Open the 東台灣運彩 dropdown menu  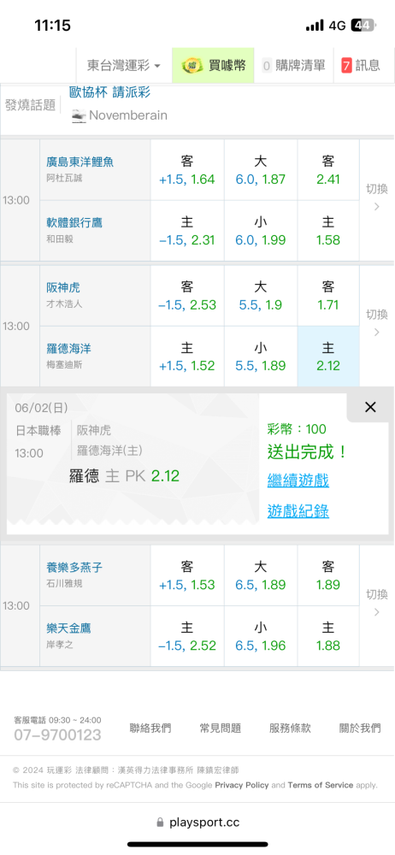124,66
